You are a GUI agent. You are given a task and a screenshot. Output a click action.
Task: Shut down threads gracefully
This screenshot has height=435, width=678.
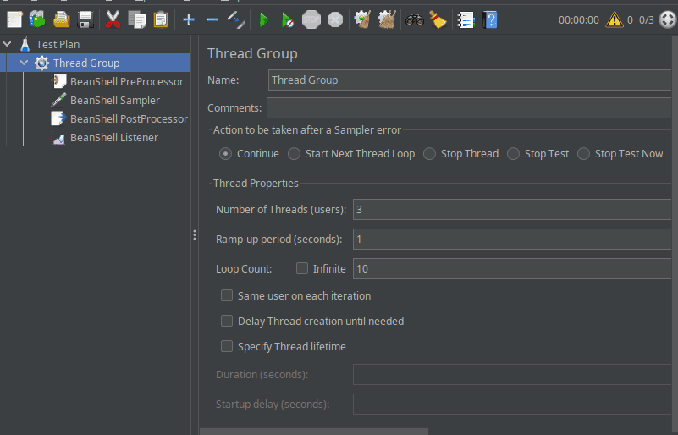coord(335,19)
